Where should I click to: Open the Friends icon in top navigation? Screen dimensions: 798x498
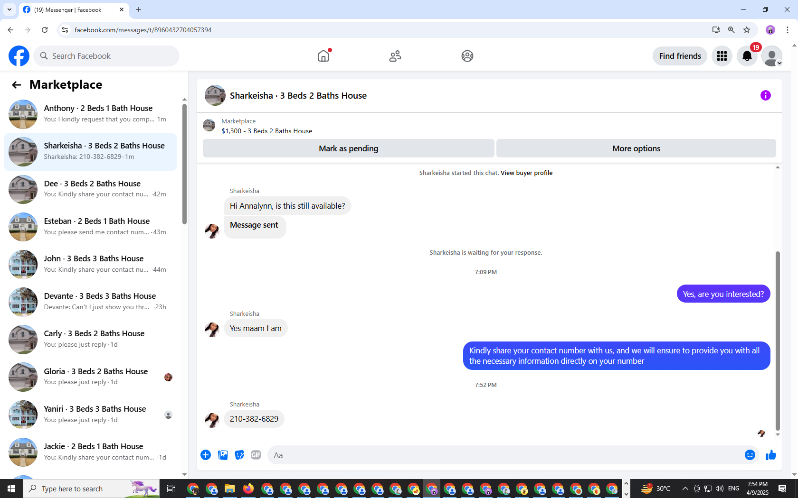(395, 56)
